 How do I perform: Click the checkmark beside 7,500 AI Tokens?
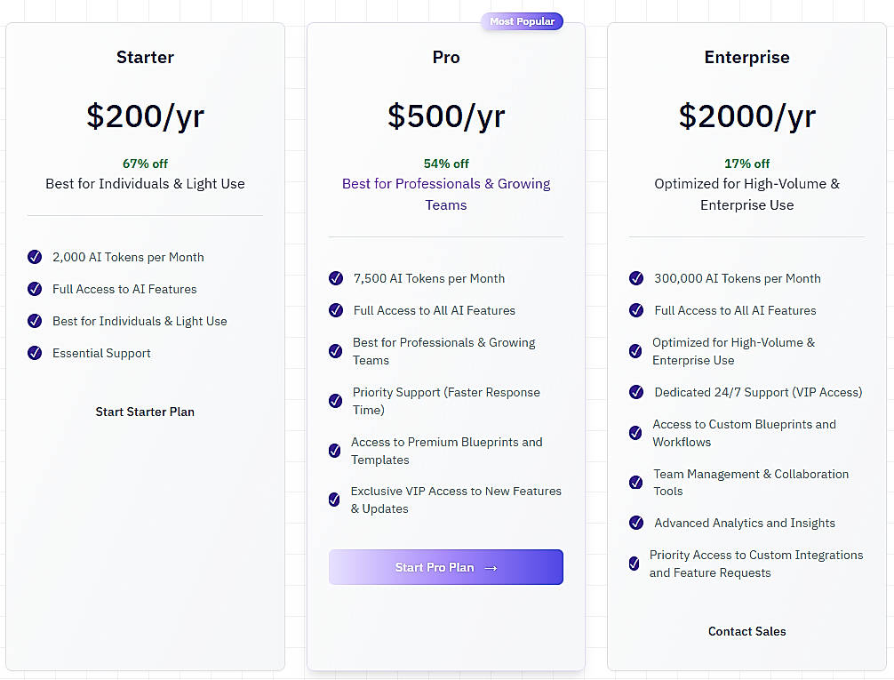pos(336,278)
